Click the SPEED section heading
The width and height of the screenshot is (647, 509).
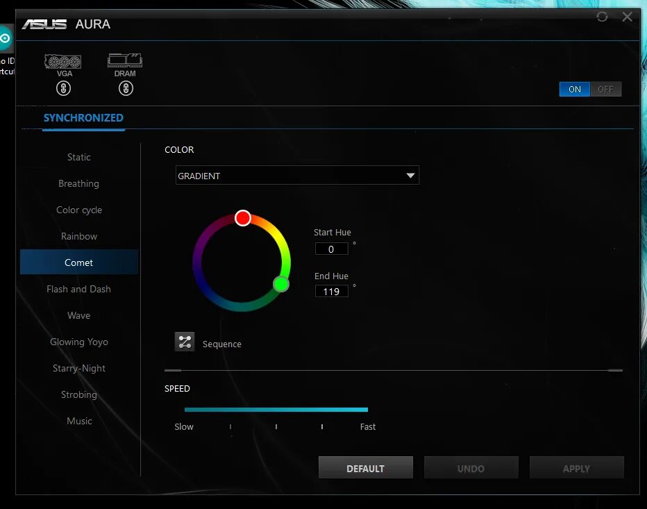pos(177,389)
